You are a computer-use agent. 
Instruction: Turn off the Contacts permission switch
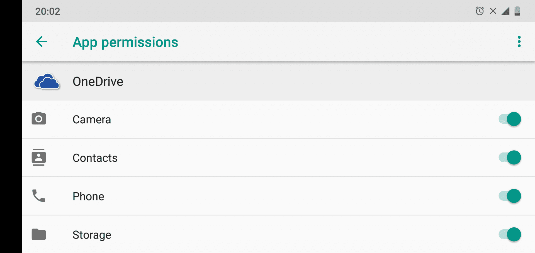click(x=510, y=158)
